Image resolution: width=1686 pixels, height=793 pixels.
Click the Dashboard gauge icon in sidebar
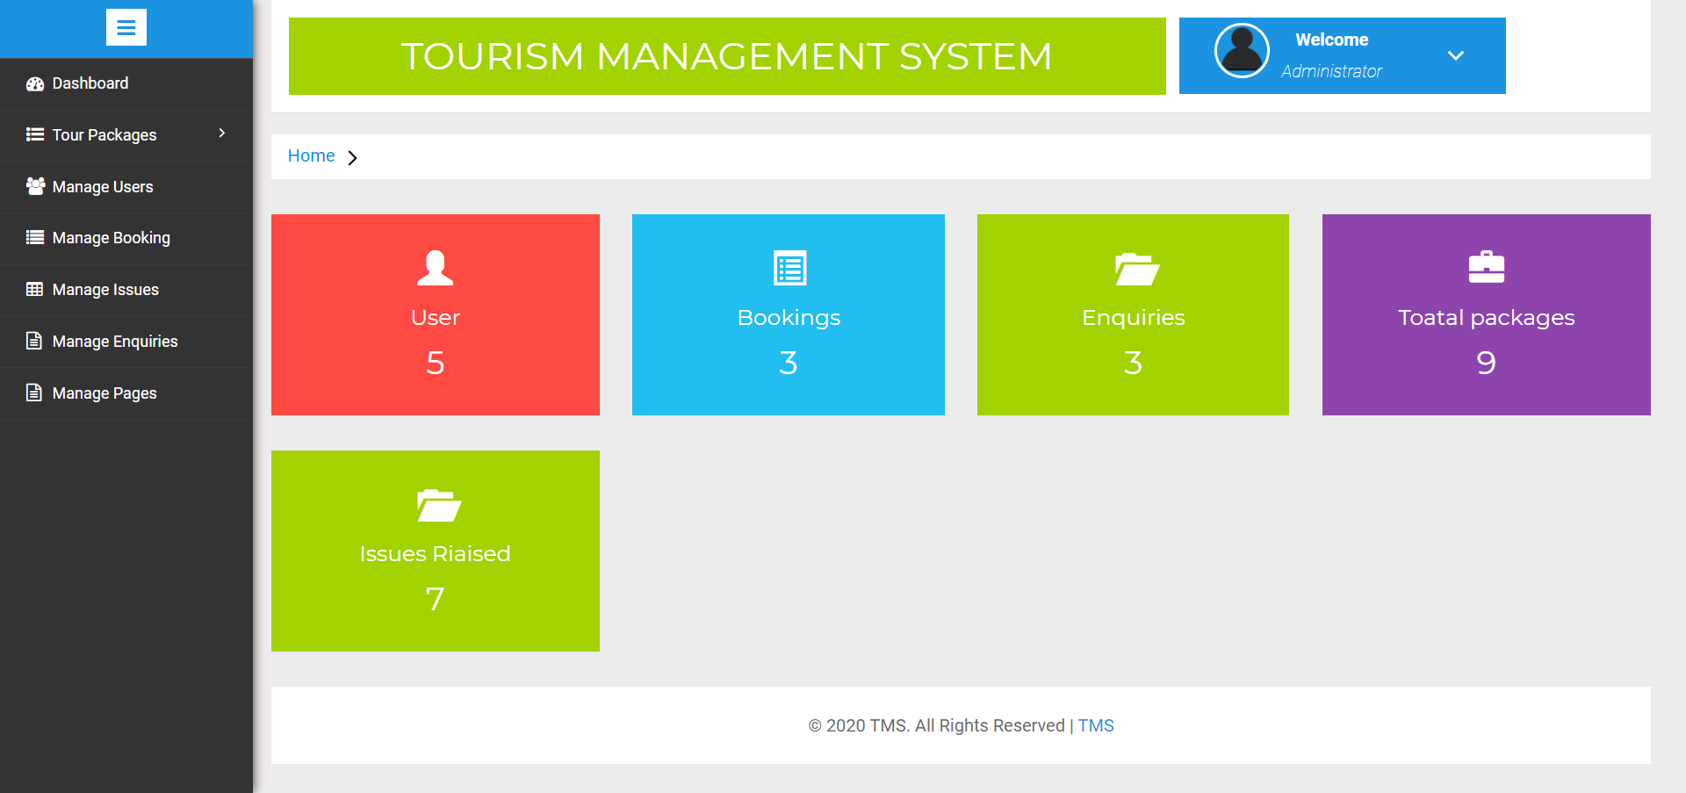pos(35,84)
